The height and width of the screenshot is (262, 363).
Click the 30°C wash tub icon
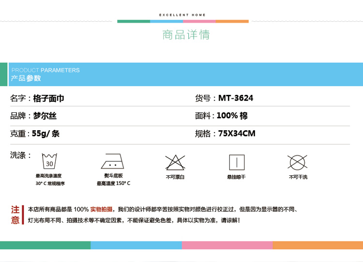(x=49, y=161)
